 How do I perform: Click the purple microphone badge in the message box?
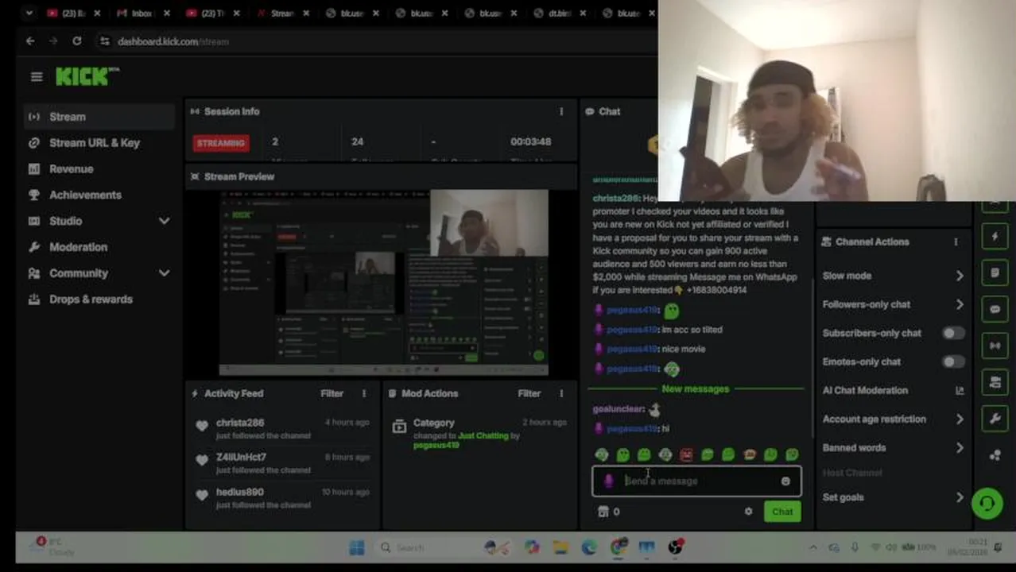click(x=609, y=481)
